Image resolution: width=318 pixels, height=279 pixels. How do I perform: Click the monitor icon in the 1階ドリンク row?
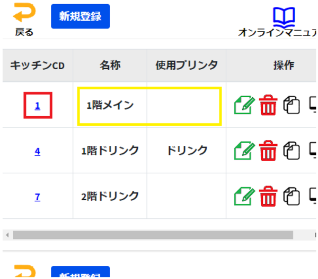313,151
